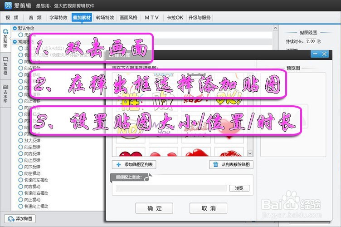Select the 向右反弹 effect radio
Image resolution: width=341 pixels, height=227 pixels.
[21, 153]
